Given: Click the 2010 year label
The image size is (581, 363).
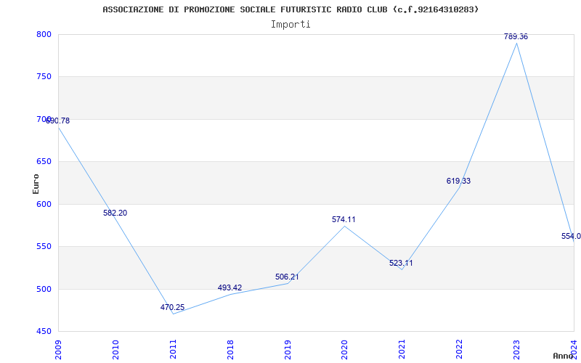Looking at the screenshot, I should coord(115,349).
